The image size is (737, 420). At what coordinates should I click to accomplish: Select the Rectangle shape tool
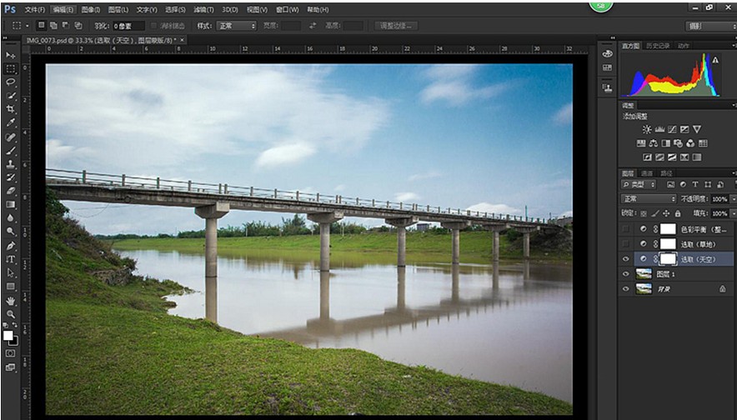(10, 287)
